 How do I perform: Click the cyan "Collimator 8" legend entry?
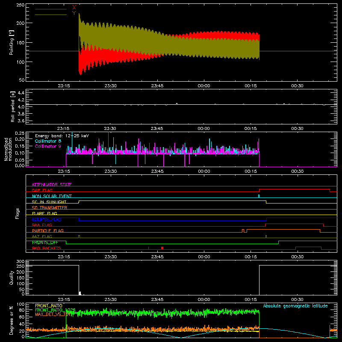[48, 141]
